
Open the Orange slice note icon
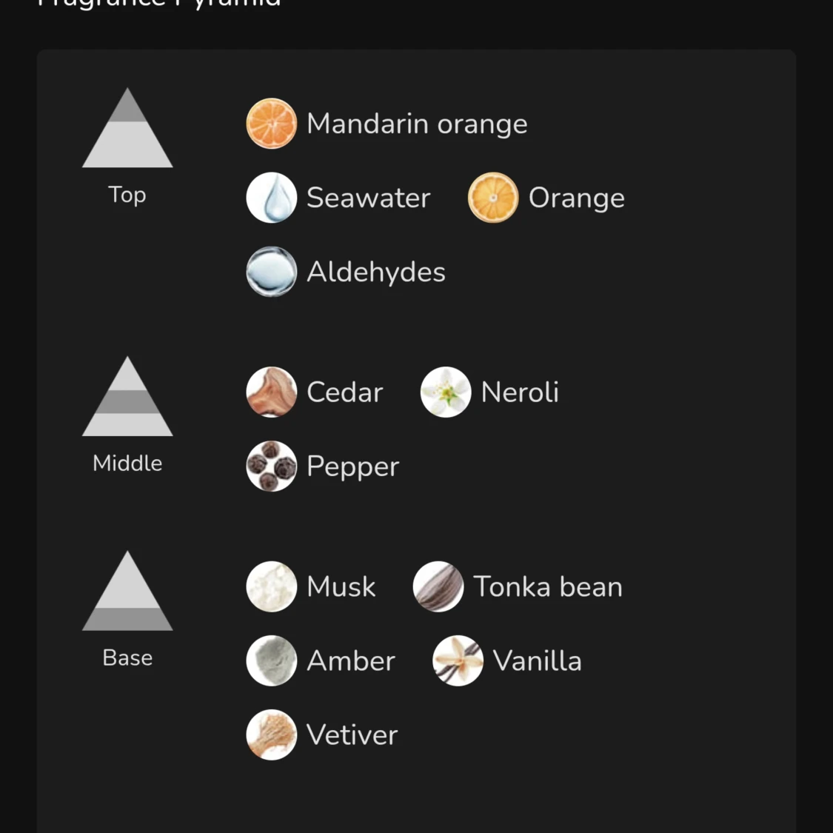[x=493, y=197]
